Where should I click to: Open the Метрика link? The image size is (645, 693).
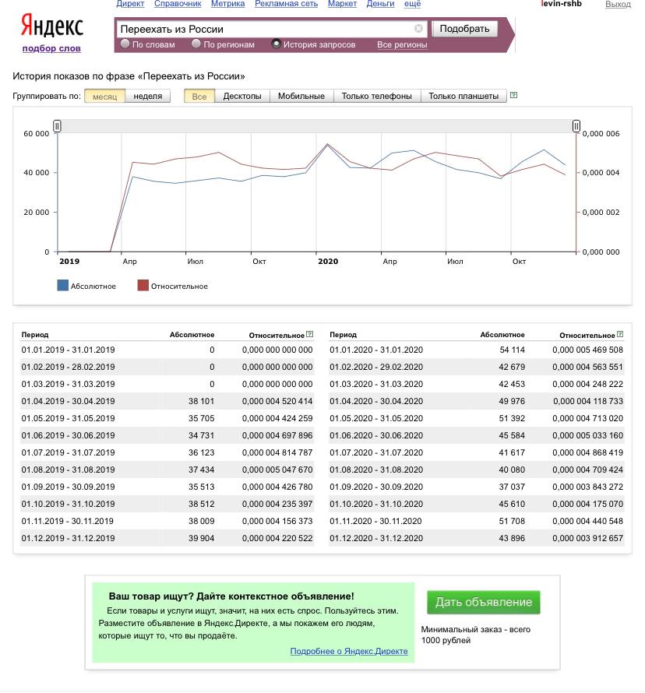tap(227, 4)
